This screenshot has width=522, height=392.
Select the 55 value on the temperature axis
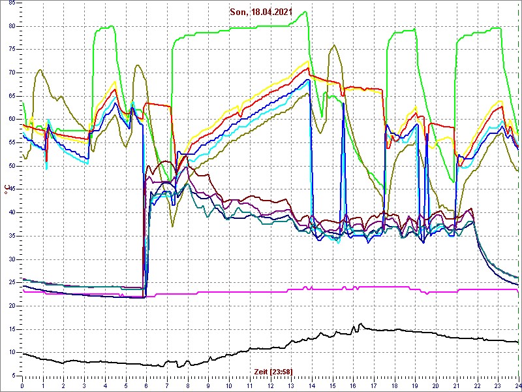12,143
